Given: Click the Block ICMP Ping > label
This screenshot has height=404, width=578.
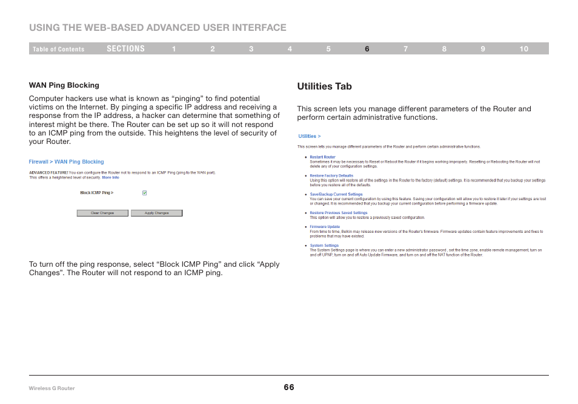Looking at the screenshot, I should point(97,193).
